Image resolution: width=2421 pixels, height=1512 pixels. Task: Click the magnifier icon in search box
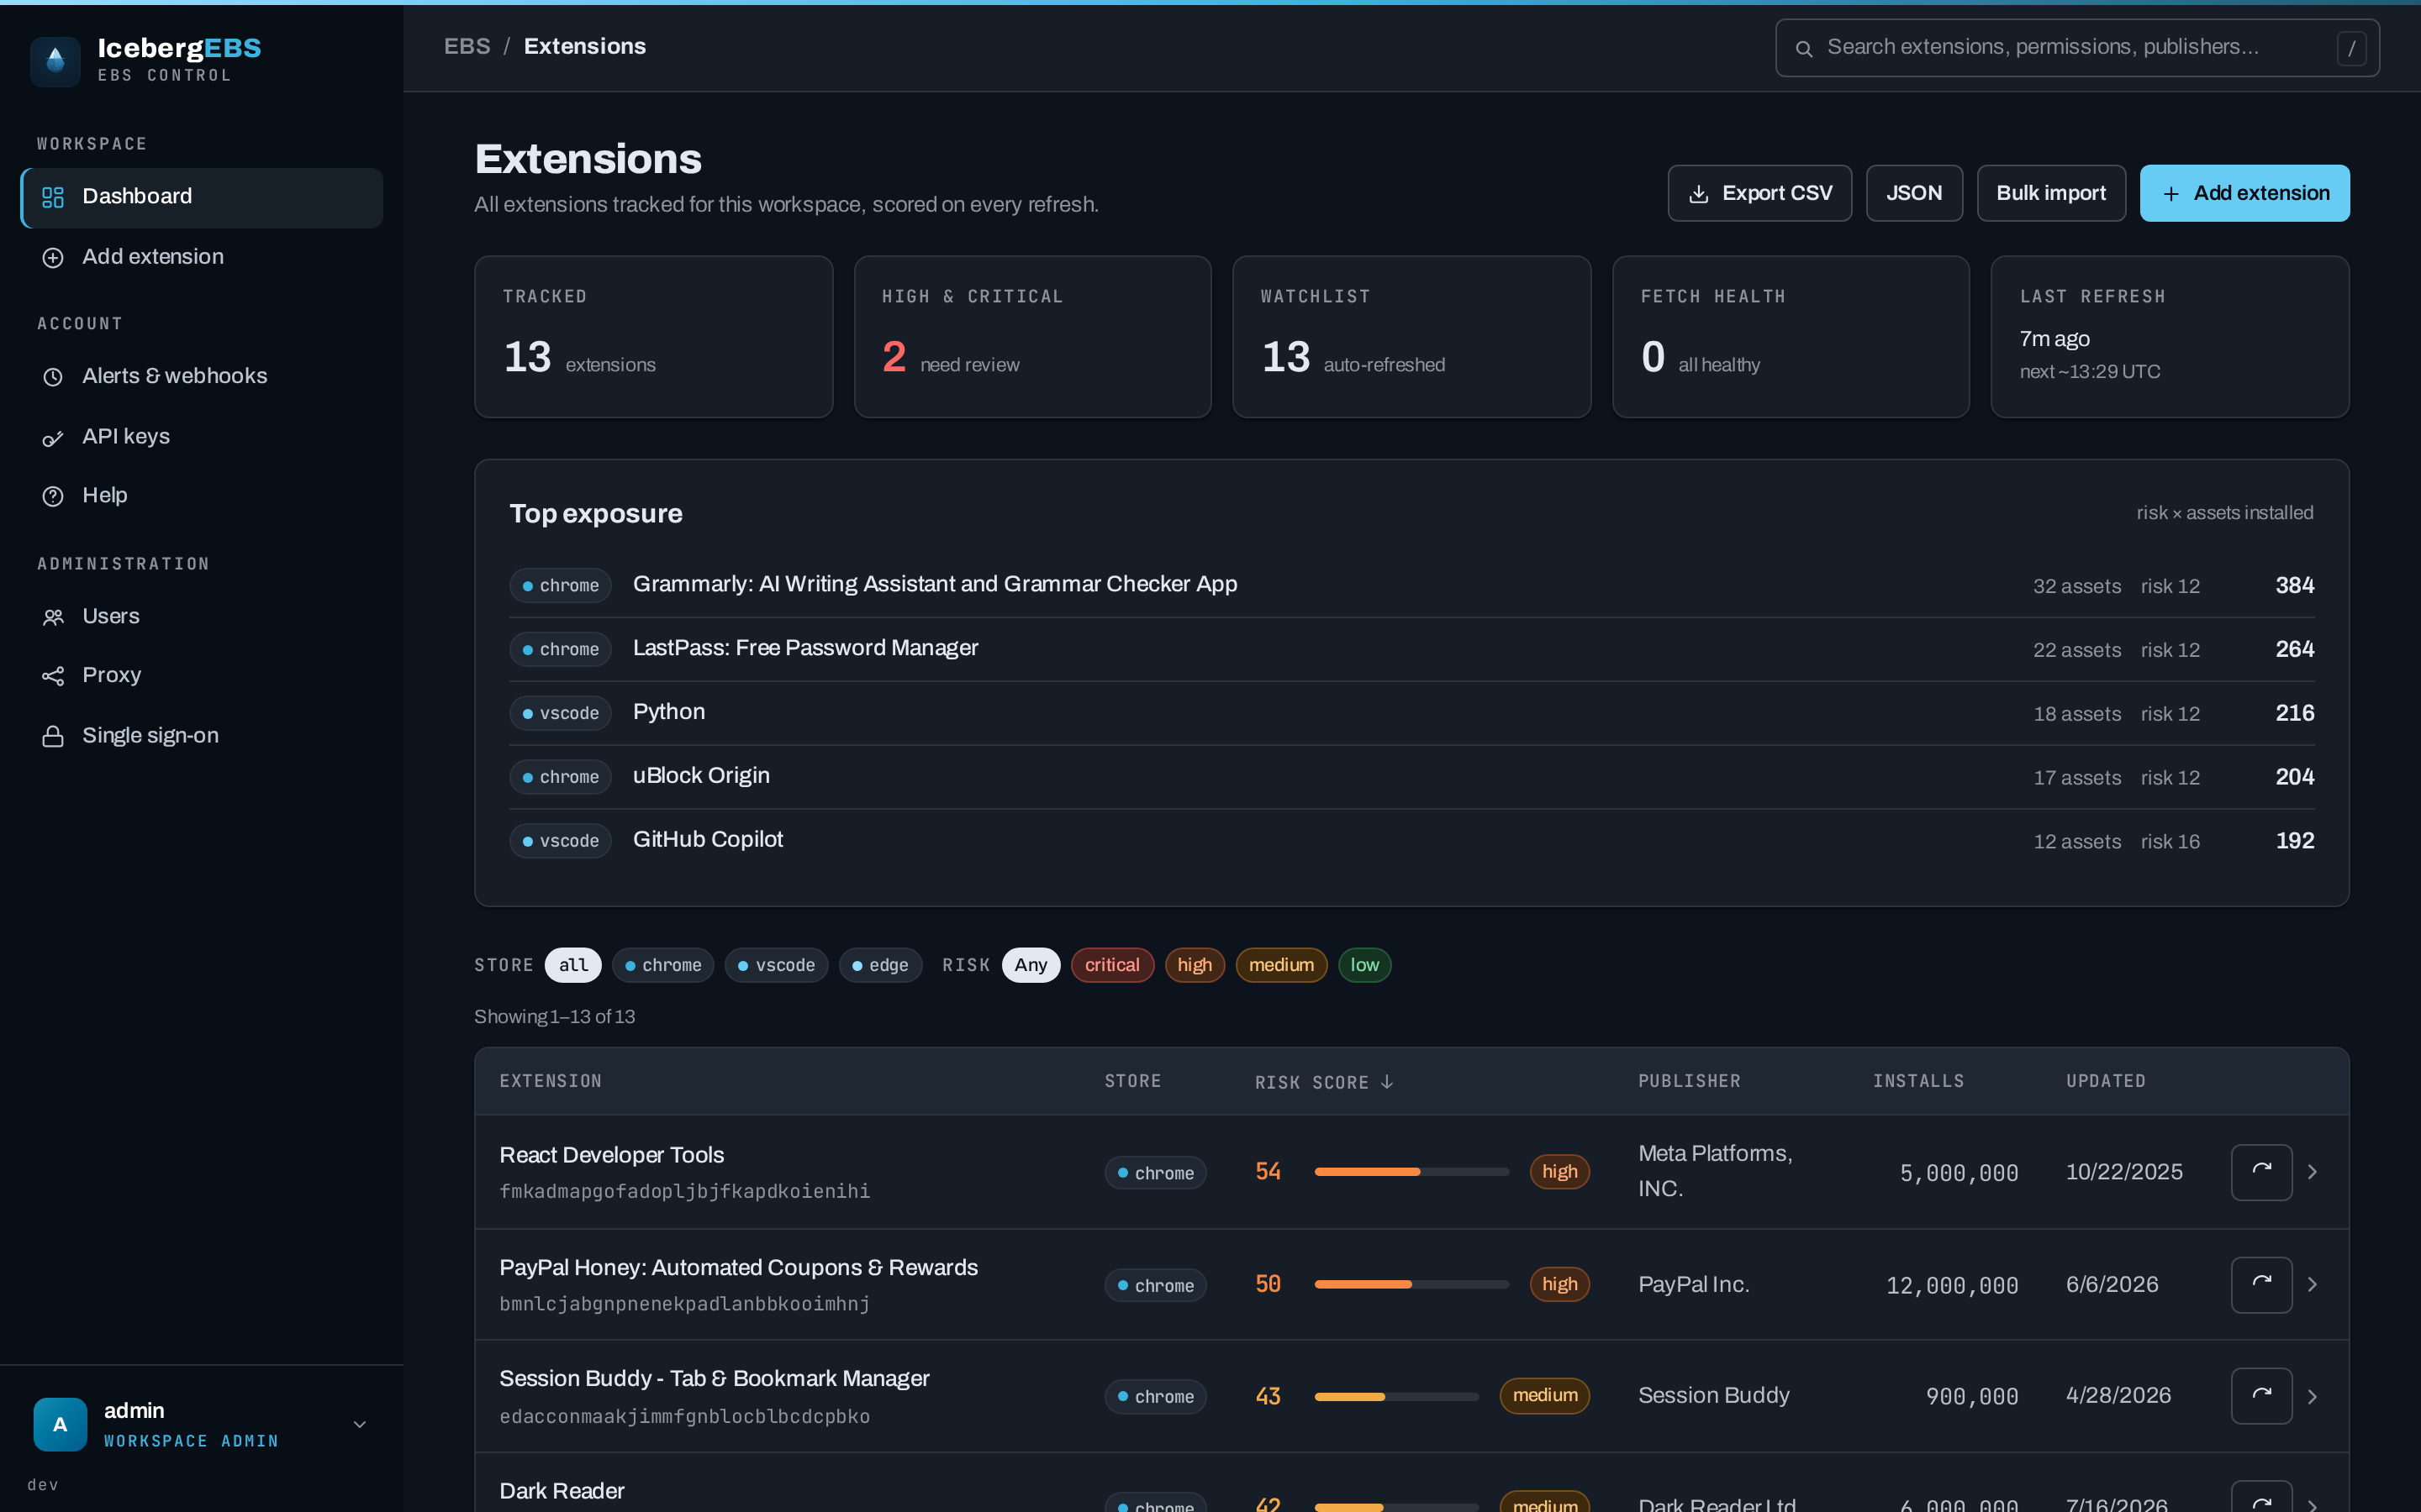click(1804, 48)
